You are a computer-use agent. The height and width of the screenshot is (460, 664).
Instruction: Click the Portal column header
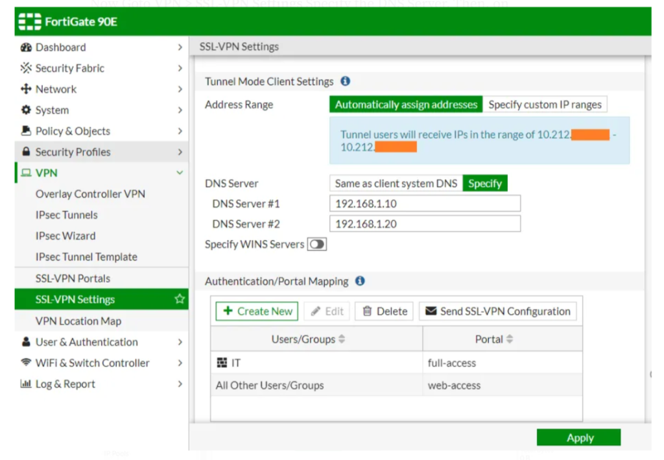tap(503, 339)
